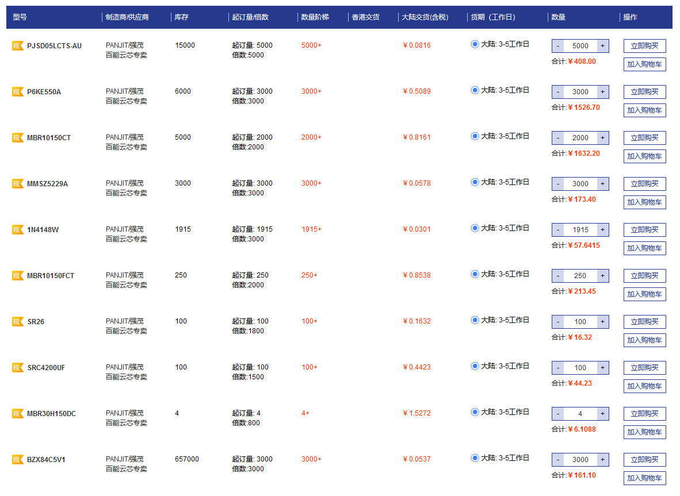This screenshot has height=496, width=680.
Task: Select mainland delivery radio for PJSD05LCTS-AU
Action: (x=475, y=44)
